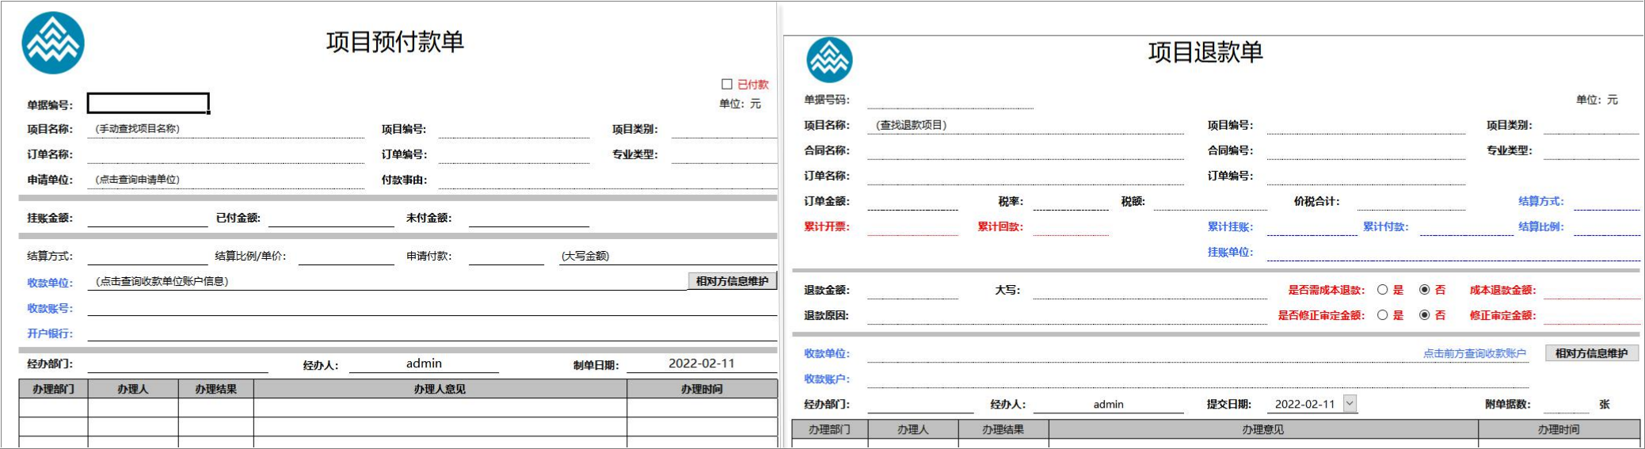Click the 收款单位 link label in the 预付款单 form
This screenshot has height=449, width=1645.
50,283
